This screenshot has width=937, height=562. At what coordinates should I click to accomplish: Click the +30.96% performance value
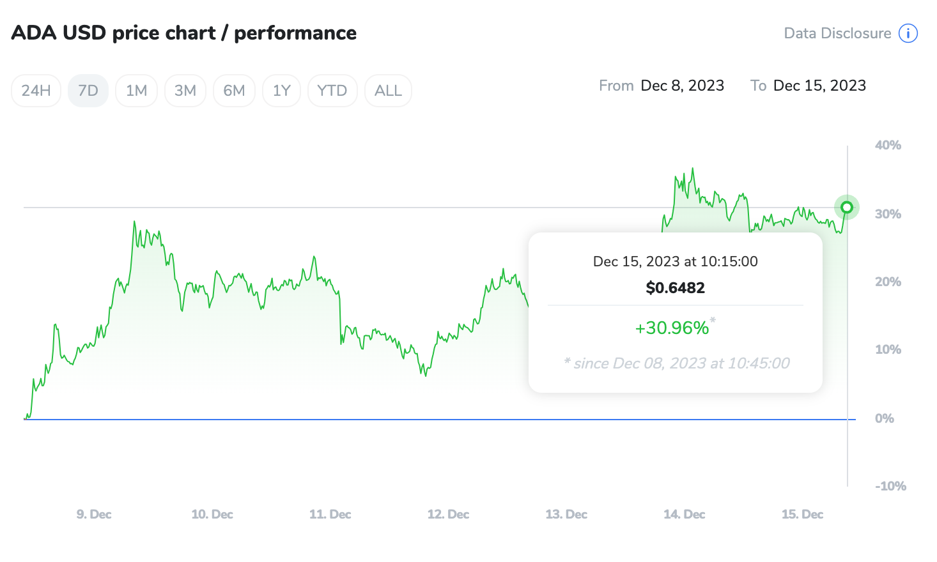(672, 328)
